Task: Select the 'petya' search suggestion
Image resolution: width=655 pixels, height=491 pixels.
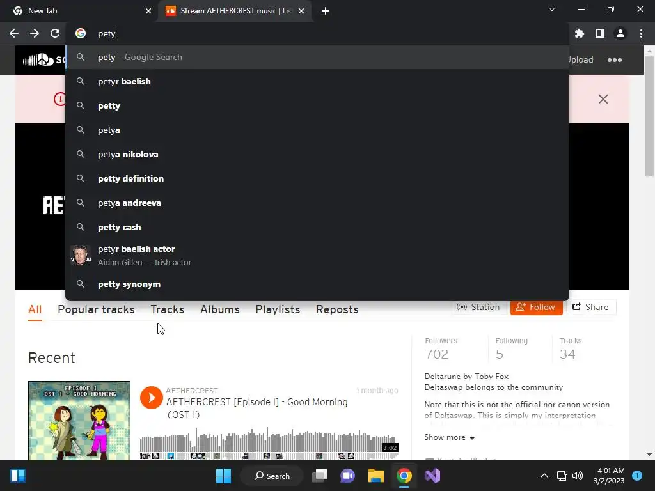Action: coord(317,130)
